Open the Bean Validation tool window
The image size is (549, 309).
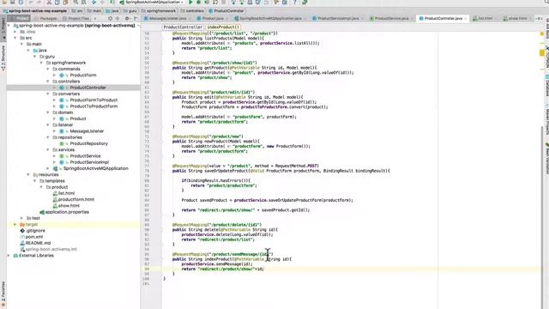coord(546,158)
